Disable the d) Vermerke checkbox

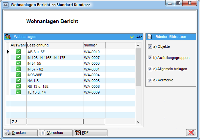[x=150, y=80]
